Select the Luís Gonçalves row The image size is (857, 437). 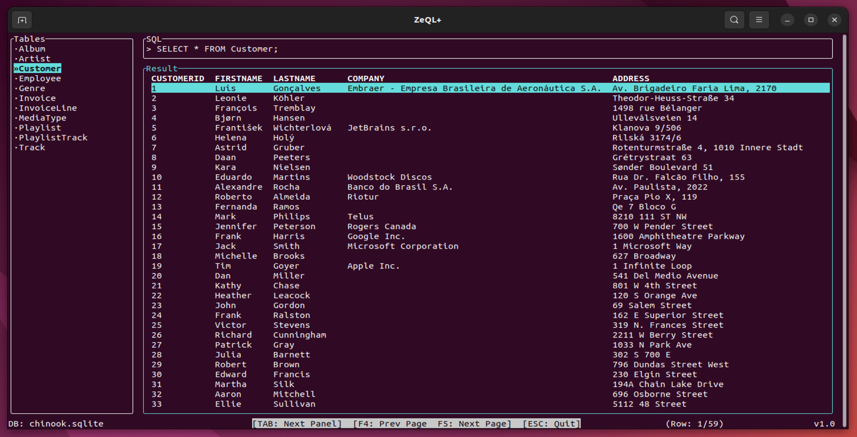click(490, 88)
